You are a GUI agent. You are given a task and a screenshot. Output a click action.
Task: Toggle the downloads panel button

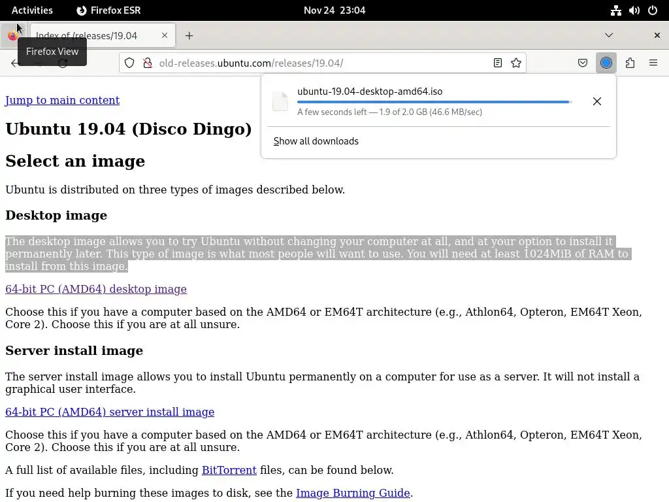(x=606, y=63)
